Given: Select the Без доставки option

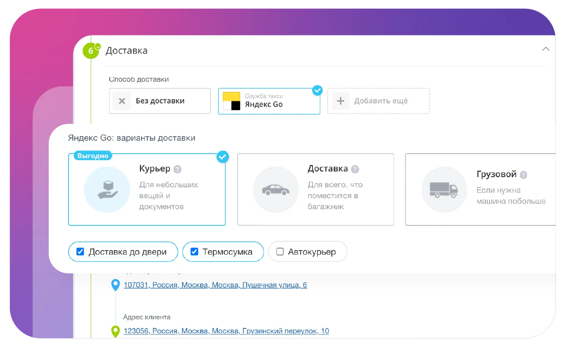Looking at the screenshot, I should point(160,101).
